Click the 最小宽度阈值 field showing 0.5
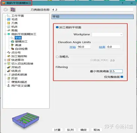137x133 pixels. point(116,71)
